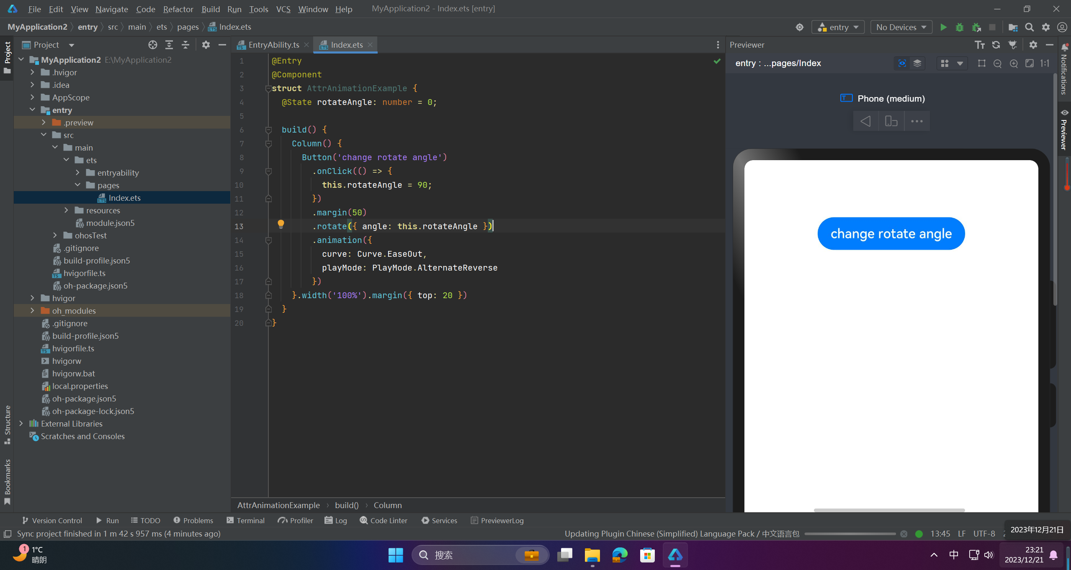Screen dimensions: 1071x570
Task: Open the Problems tool window
Action: [x=193, y=521]
